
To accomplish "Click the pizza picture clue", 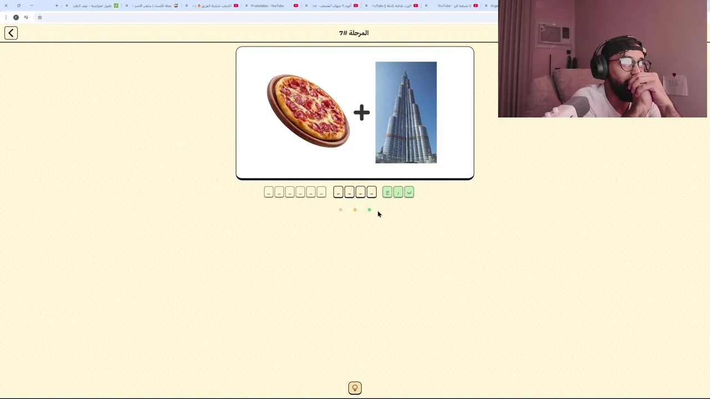I will [308, 111].
